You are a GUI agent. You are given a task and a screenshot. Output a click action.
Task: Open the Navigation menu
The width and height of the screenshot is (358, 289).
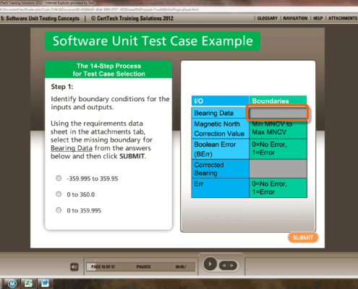pyautogui.click(x=295, y=18)
